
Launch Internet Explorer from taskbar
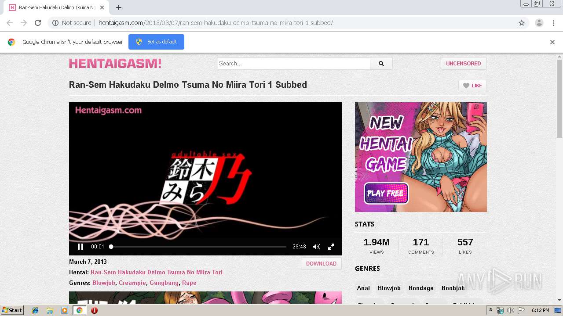tap(35, 310)
